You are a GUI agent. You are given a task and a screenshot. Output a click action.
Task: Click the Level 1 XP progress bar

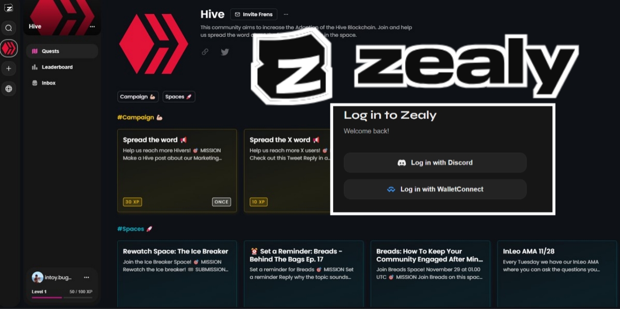click(x=62, y=297)
